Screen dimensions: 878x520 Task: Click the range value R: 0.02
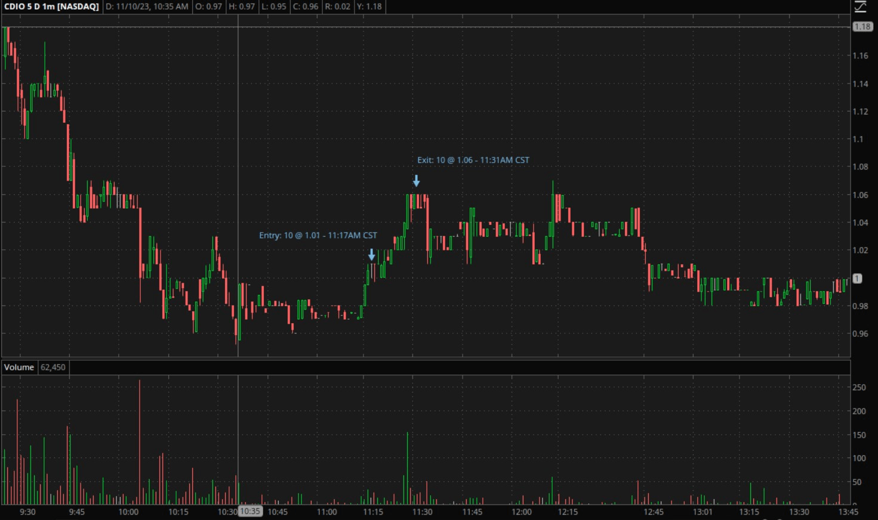click(x=338, y=7)
